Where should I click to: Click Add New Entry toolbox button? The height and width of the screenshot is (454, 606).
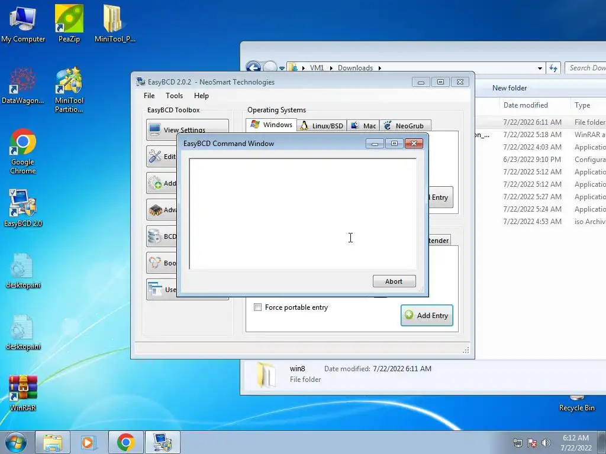coord(162,183)
